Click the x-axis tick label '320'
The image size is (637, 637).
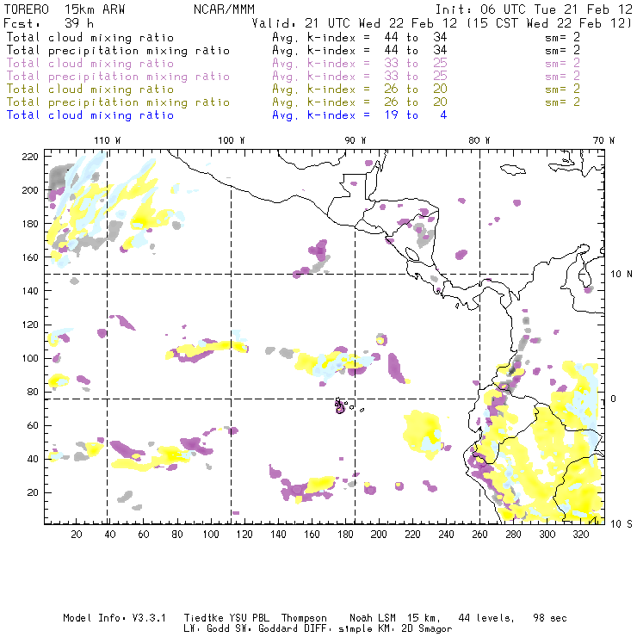tap(581, 535)
